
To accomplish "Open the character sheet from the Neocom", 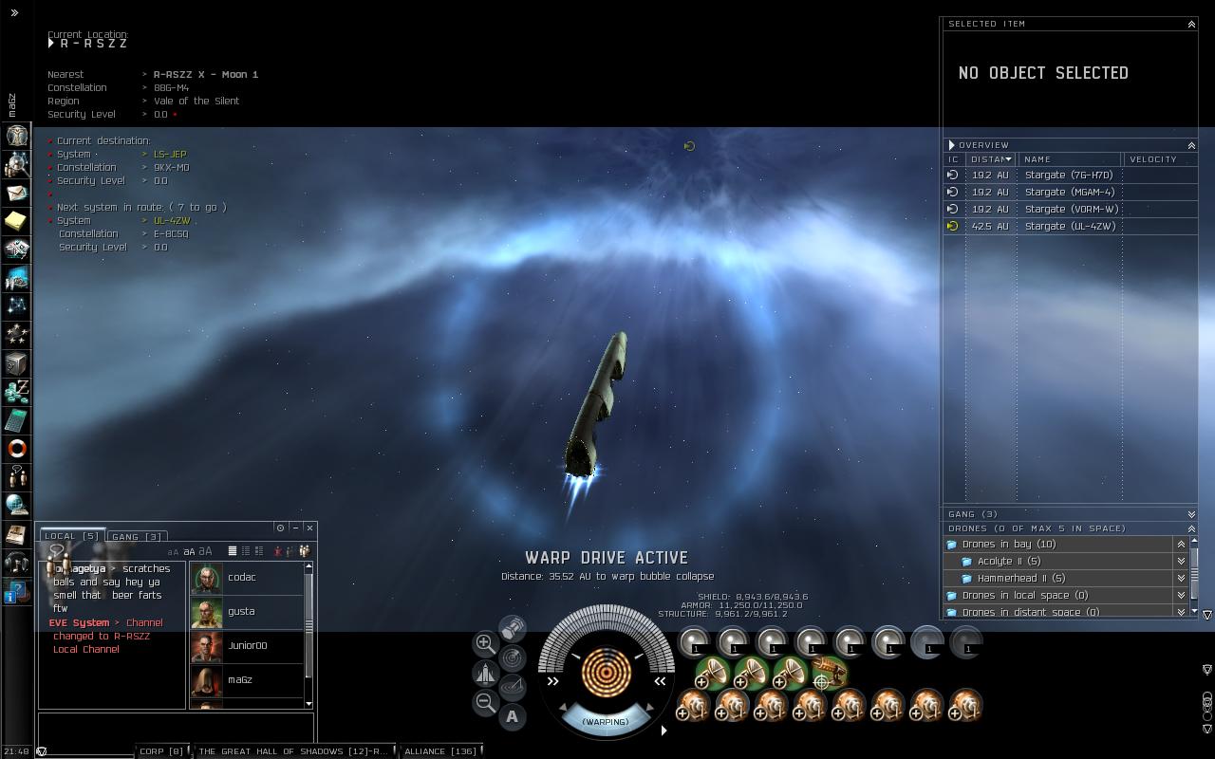I will click(16, 136).
